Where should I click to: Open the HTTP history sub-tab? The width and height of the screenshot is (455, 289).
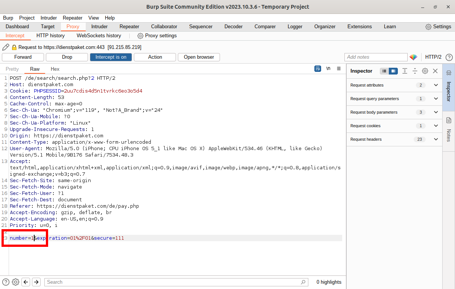[x=50, y=36]
